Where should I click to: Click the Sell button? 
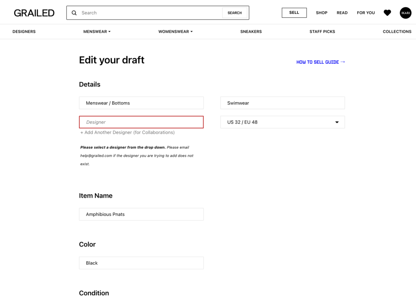[294, 13]
